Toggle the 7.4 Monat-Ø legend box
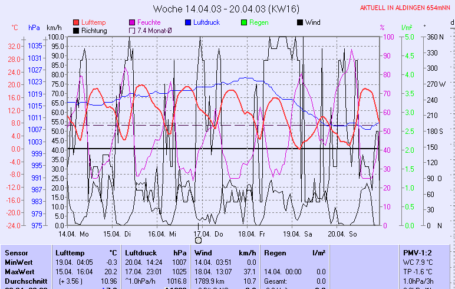Image resolution: width=455 pixels, height=289 pixels. pos(132,31)
